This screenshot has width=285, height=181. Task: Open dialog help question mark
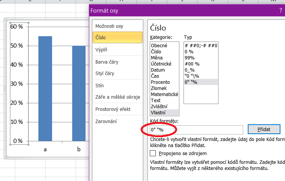click(x=281, y=11)
